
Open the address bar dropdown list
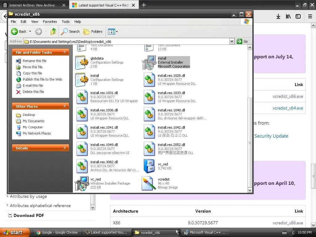tap(232, 41)
